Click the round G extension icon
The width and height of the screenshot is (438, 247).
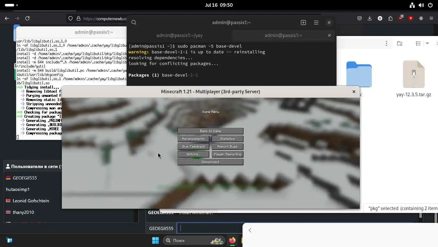380,18
